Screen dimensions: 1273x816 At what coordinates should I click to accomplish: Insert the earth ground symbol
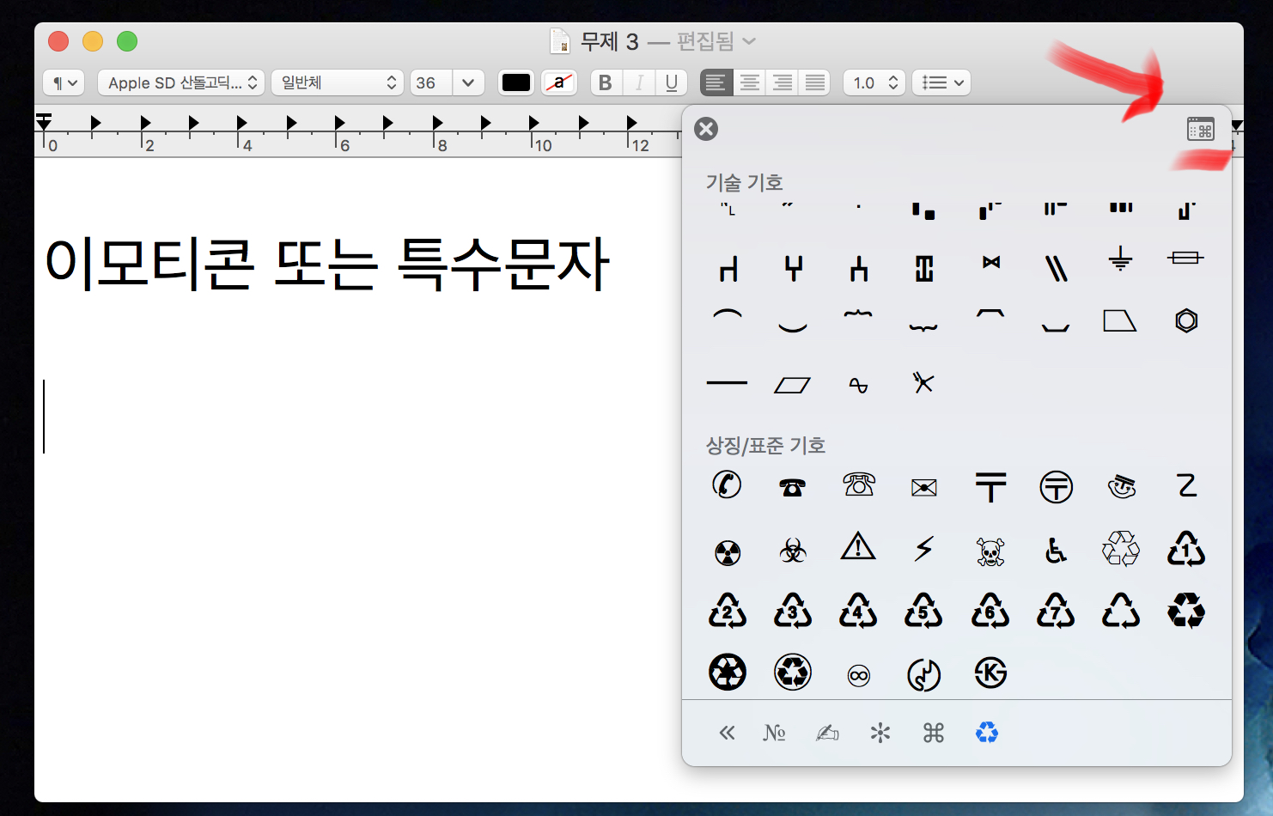pyautogui.click(x=1120, y=259)
